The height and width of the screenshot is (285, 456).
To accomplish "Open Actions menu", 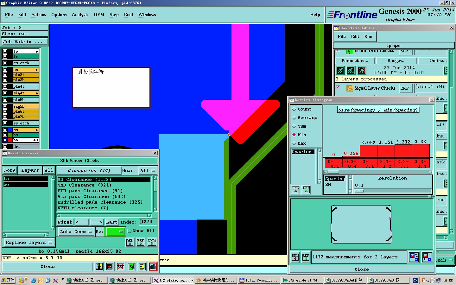I will point(39,15).
